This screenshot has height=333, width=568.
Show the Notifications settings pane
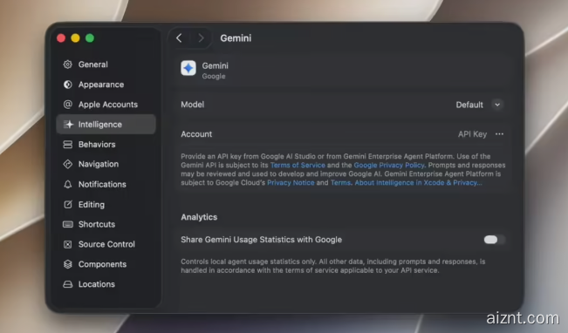coord(106,184)
